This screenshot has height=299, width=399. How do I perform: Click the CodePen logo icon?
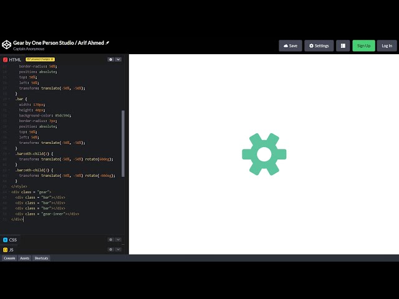pyautogui.click(x=6, y=45)
